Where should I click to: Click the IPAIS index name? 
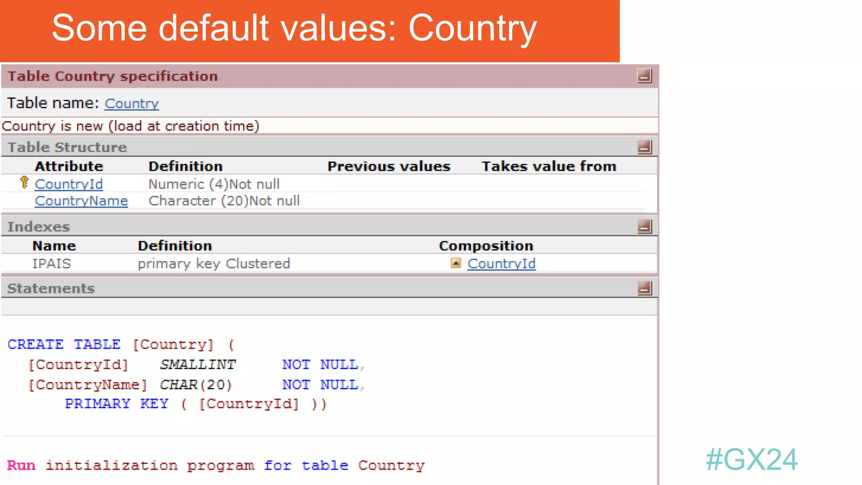[x=52, y=264]
